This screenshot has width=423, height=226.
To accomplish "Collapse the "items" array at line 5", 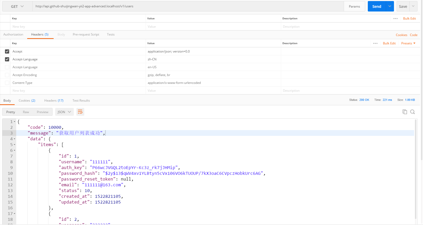I will (15, 145).
